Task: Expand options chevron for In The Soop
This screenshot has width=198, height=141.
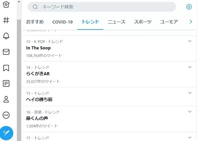Action: pos(190,41)
